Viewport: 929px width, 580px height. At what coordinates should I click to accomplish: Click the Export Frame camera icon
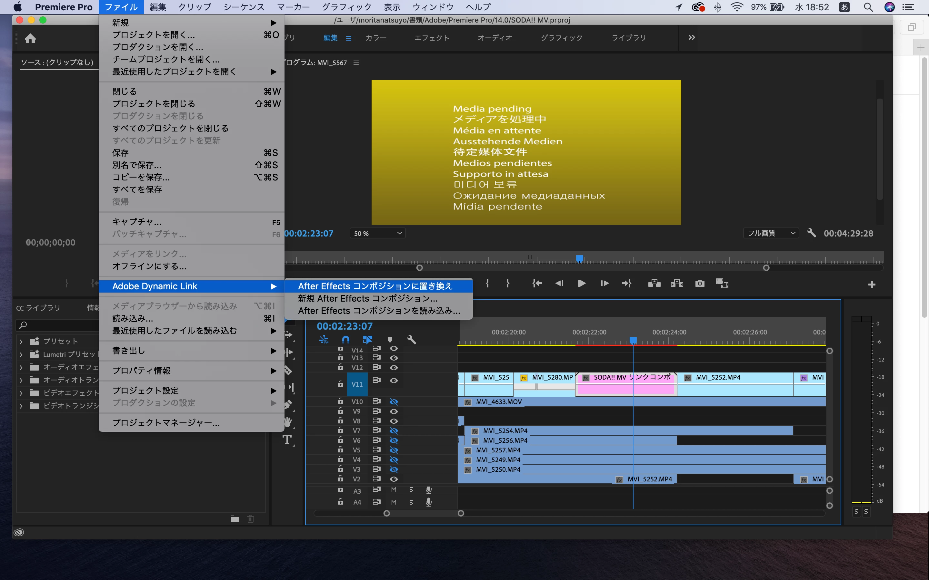point(699,284)
